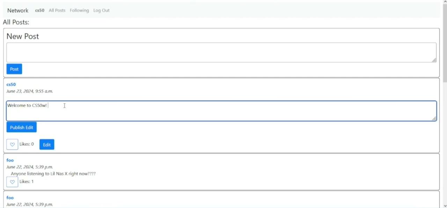
Task: Click the New Post textarea resize handle
Action: coord(434,60)
